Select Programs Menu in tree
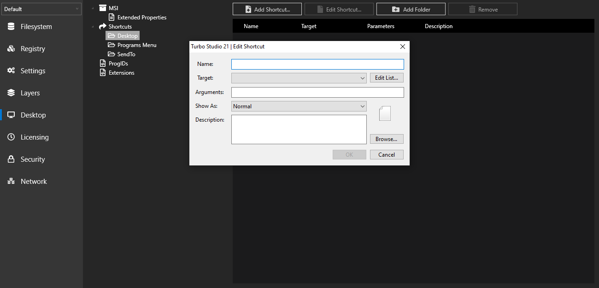 tap(137, 45)
